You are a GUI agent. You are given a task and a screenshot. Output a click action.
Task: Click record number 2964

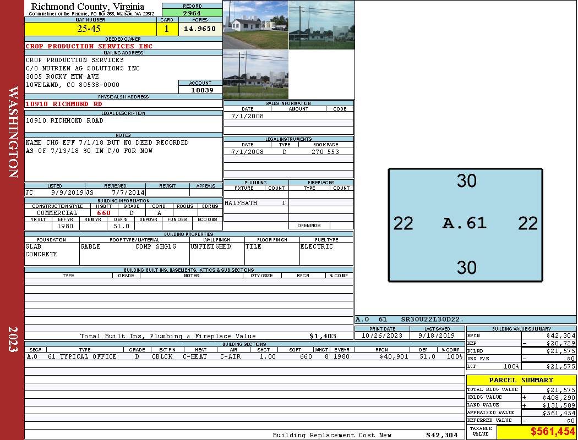[x=192, y=13]
